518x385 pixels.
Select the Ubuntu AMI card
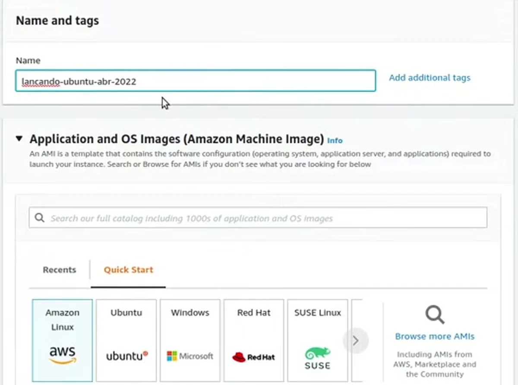[x=126, y=340]
